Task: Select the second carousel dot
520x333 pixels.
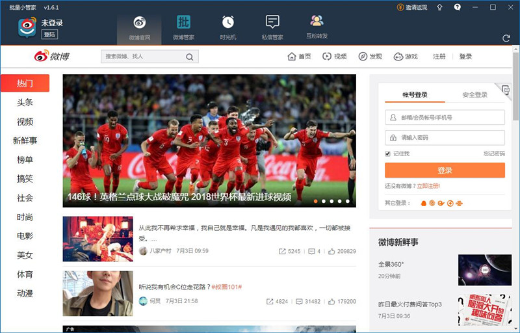Action: point(323,201)
